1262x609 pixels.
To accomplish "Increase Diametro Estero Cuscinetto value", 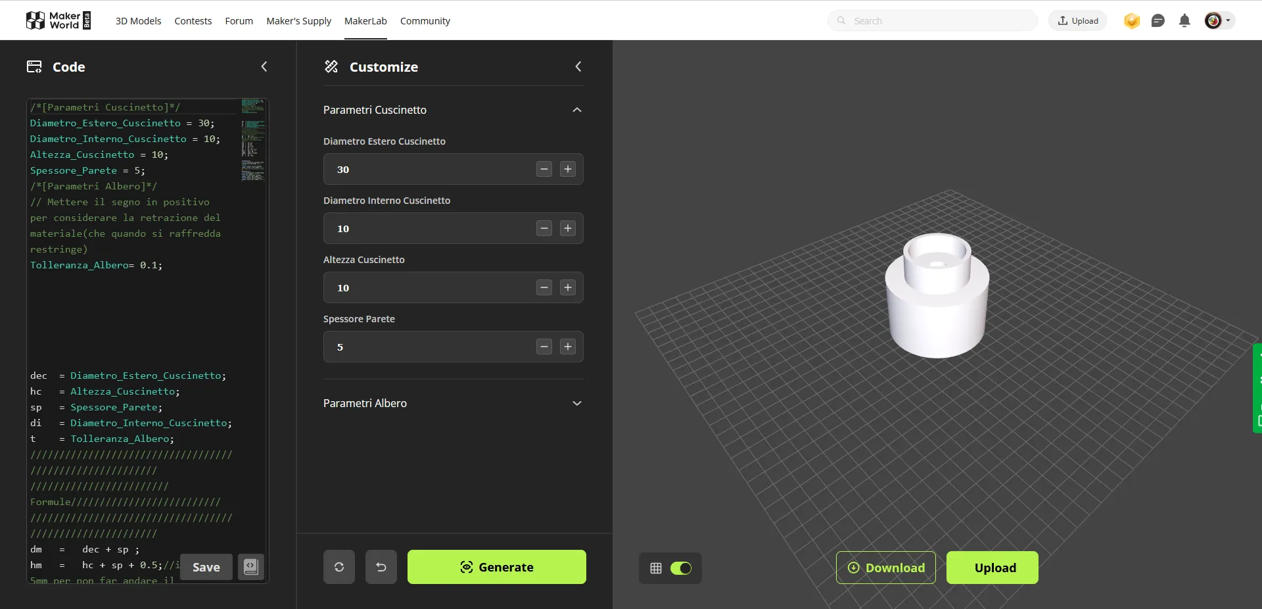I will tap(568, 169).
